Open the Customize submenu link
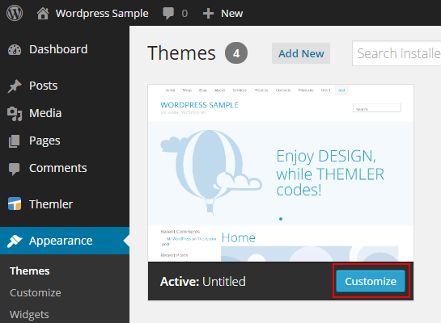 click(36, 292)
